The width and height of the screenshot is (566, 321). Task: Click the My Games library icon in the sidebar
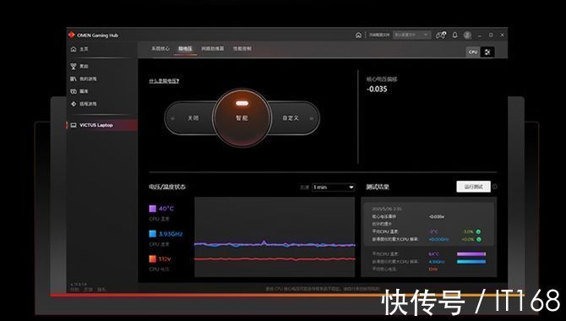coord(73,79)
